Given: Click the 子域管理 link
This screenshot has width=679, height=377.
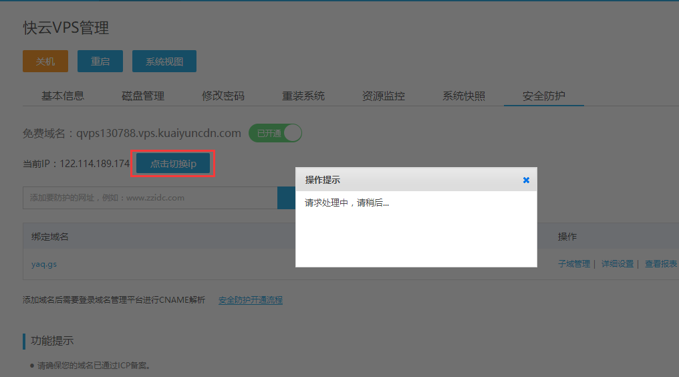Looking at the screenshot, I should point(573,264).
